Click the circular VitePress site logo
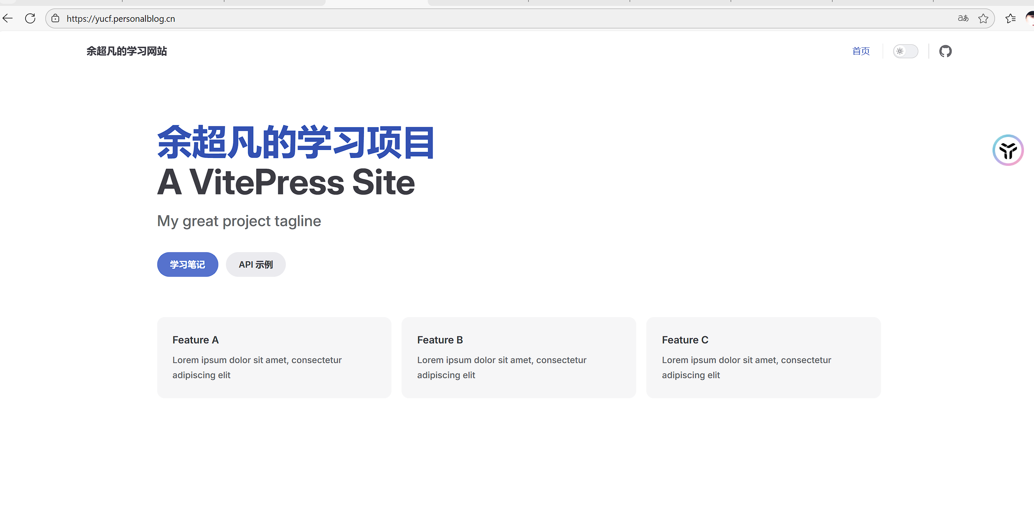The width and height of the screenshot is (1034, 508). click(x=1008, y=150)
